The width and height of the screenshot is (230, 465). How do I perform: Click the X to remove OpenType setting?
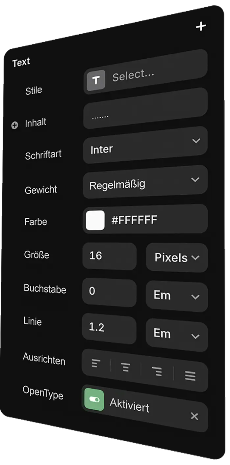pos(195,416)
